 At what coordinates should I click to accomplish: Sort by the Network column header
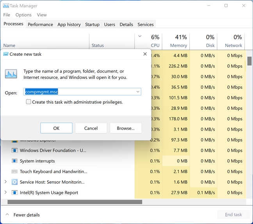coord(231,41)
